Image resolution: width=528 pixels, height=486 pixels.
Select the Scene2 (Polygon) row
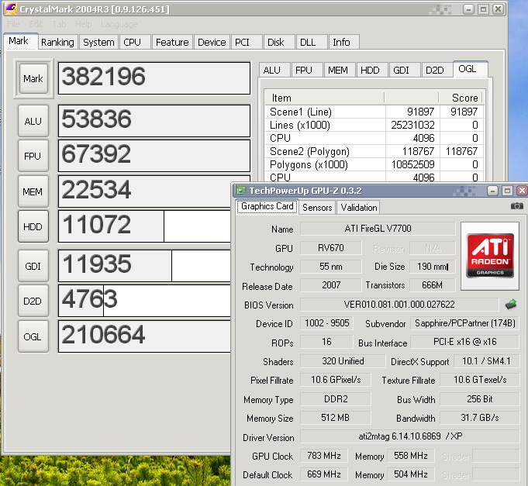pos(374,151)
